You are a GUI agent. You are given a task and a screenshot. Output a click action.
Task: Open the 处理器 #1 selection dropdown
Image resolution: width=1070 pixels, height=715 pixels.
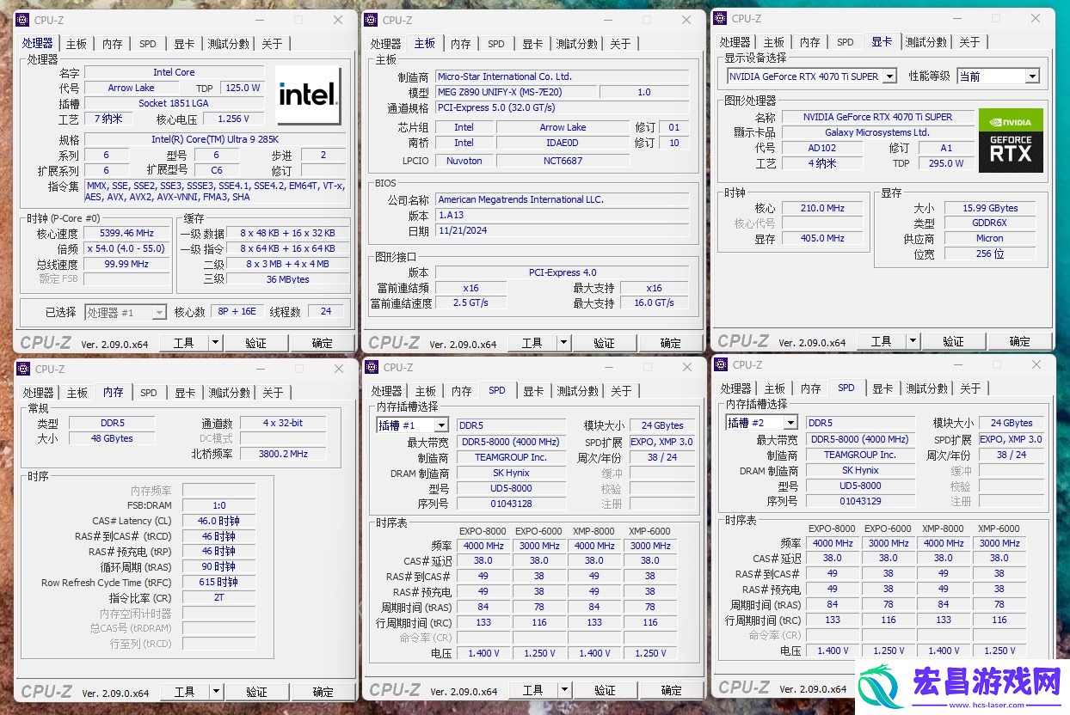[x=126, y=312]
